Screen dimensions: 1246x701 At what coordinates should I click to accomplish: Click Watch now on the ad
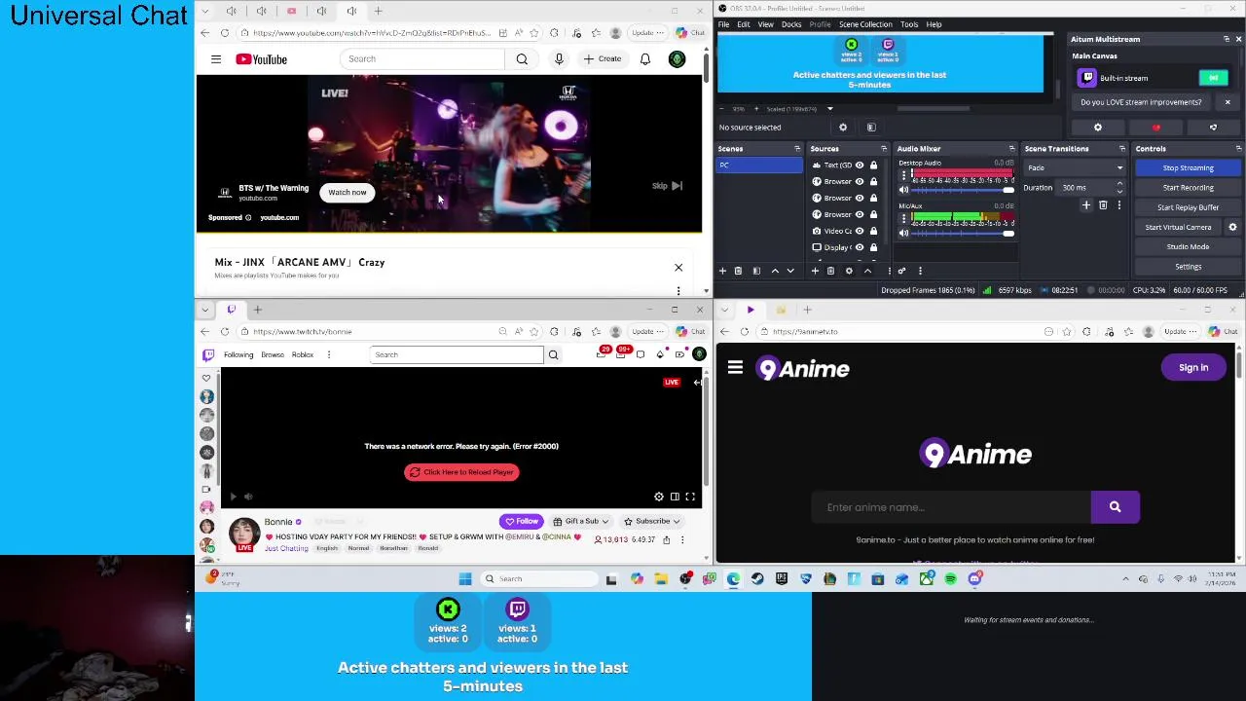pos(348,192)
